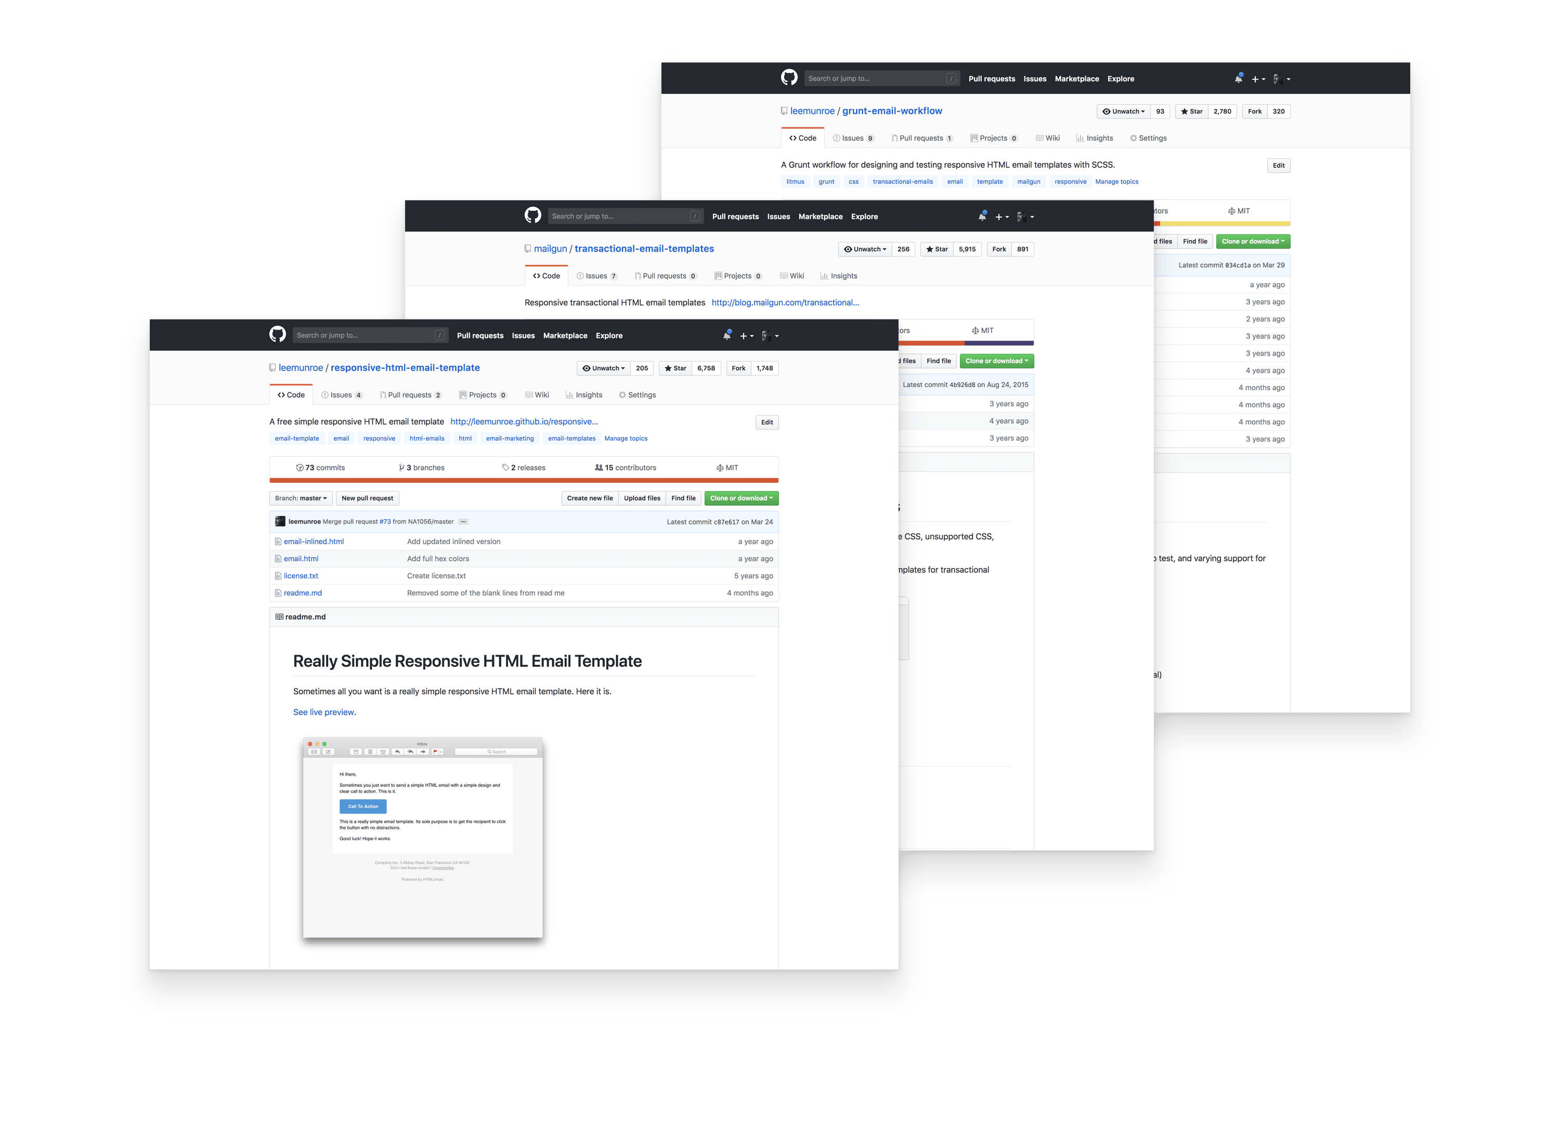Open Insights tab in front window

click(583, 395)
